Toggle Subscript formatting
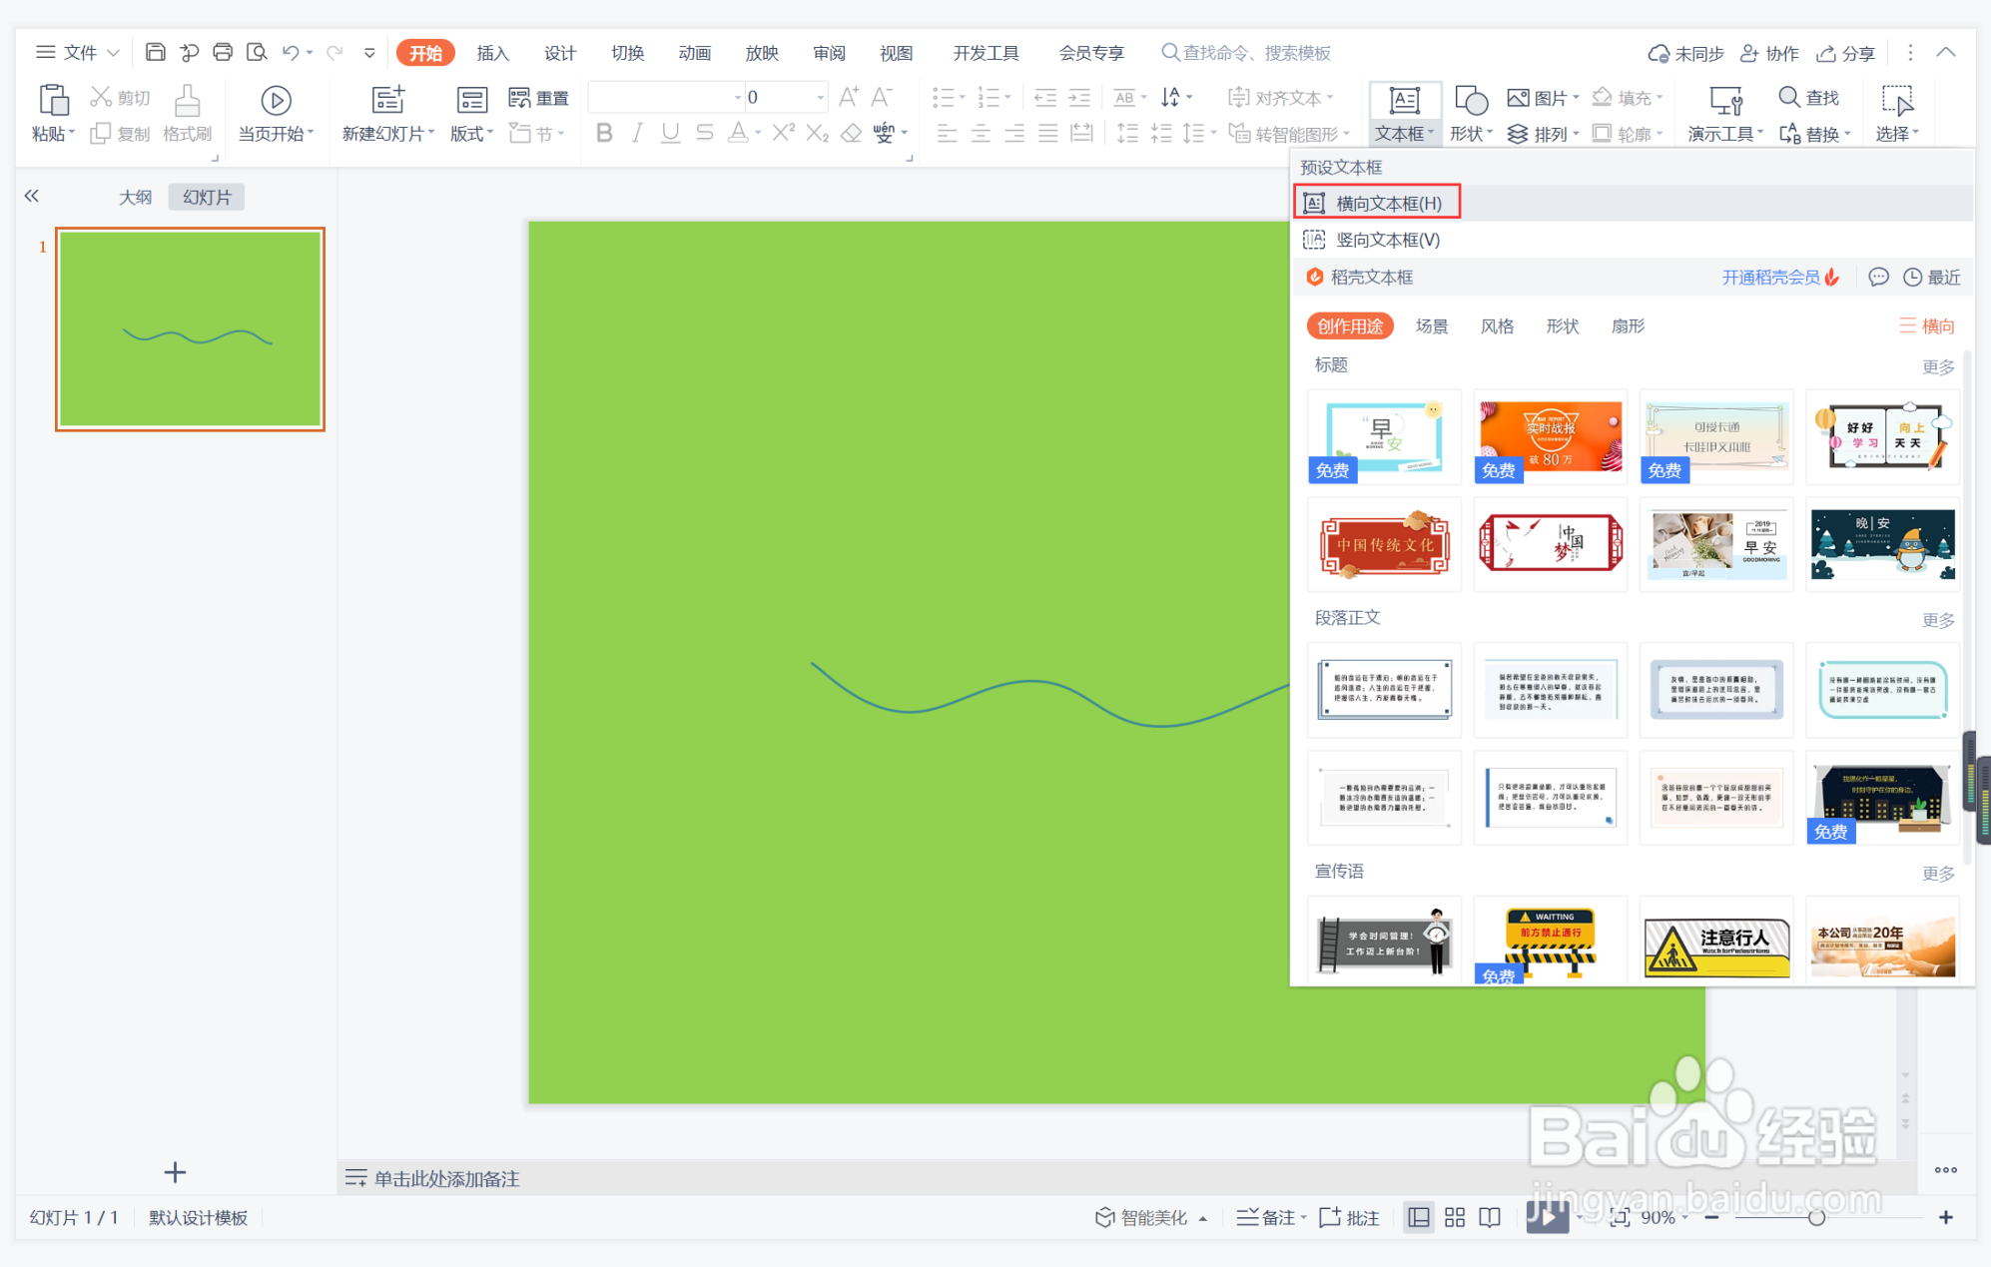 (x=818, y=133)
